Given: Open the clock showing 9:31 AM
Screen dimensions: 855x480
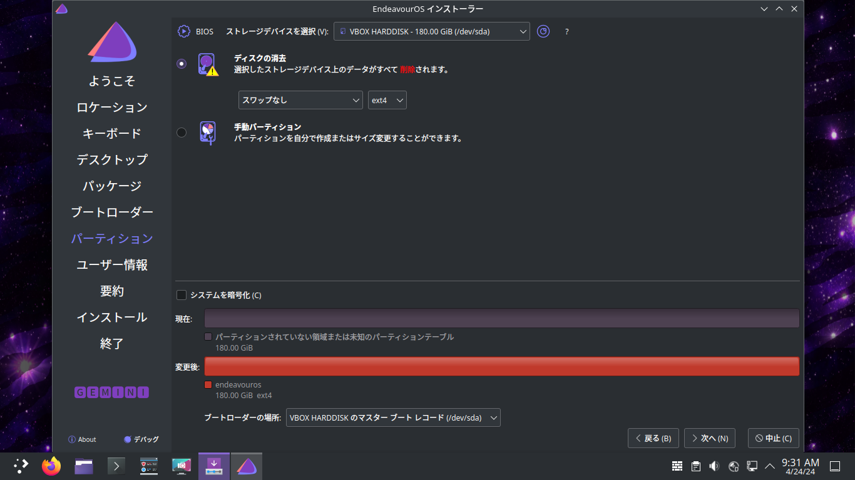Looking at the screenshot, I should 801,466.
